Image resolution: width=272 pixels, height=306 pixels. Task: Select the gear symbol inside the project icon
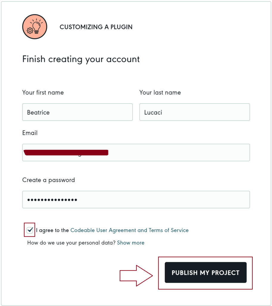pos(30,30)
